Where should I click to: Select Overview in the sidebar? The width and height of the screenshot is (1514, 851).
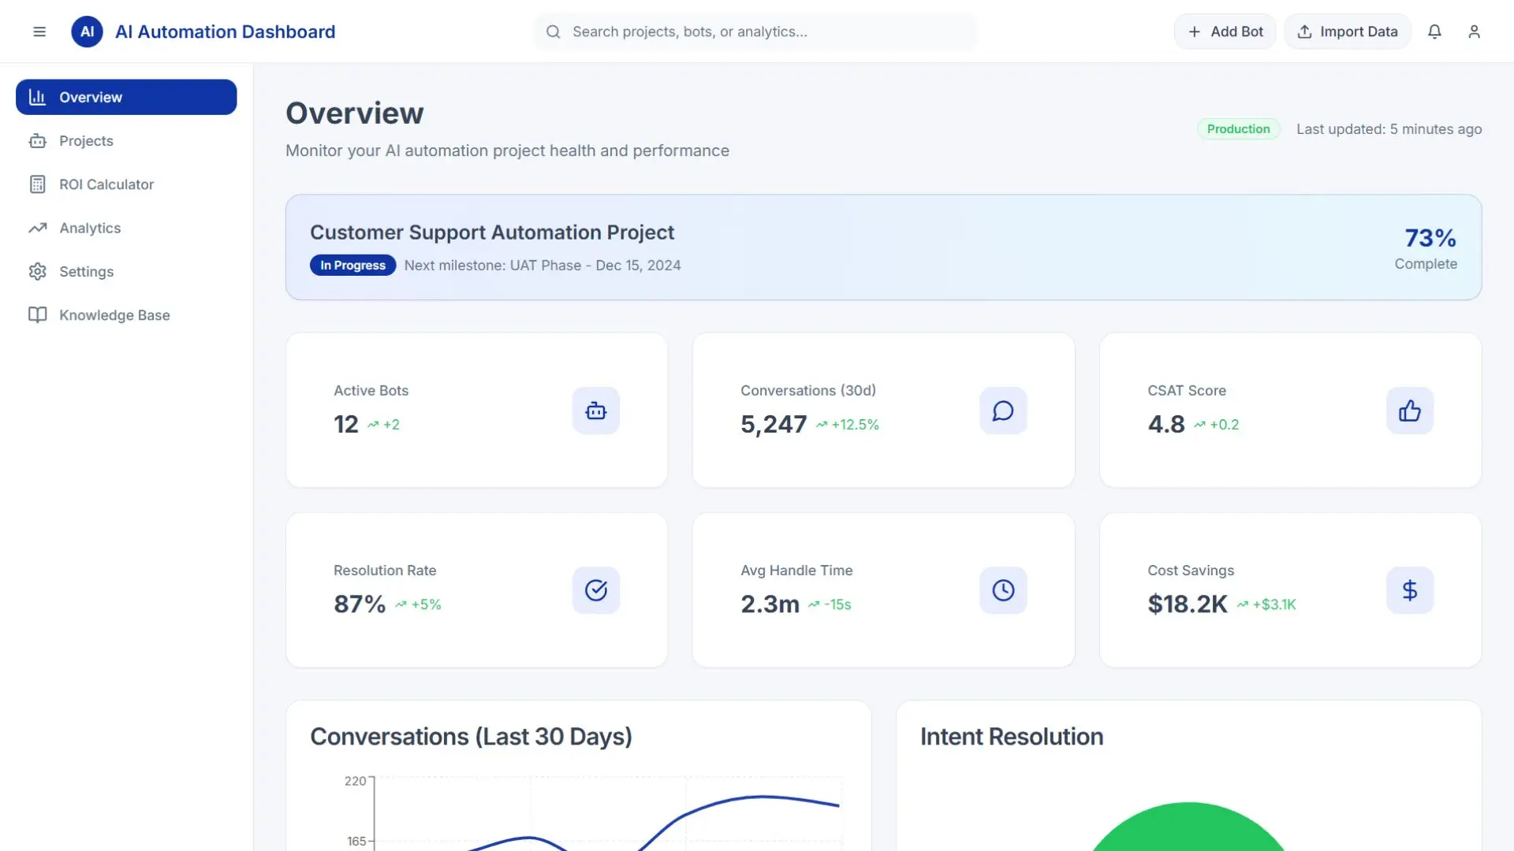(126, 97)
